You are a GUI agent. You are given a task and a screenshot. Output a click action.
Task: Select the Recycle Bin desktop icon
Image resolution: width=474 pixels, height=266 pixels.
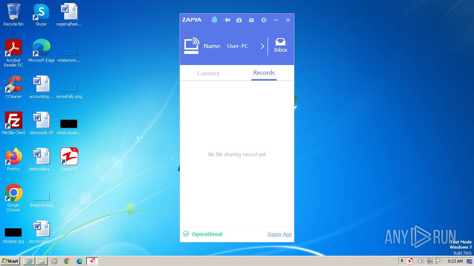13,15
